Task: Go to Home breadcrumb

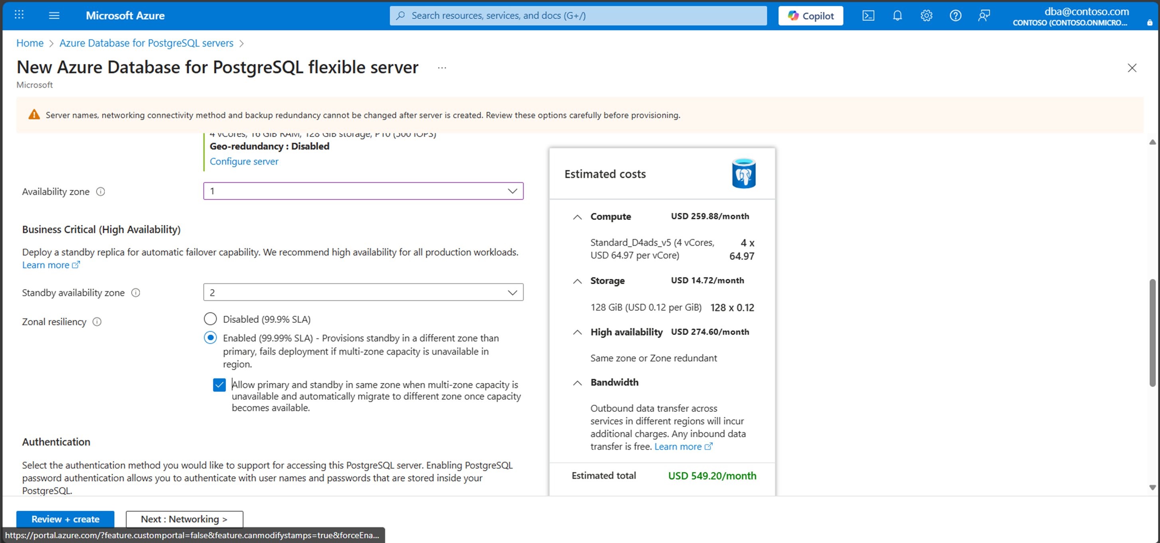Action: [x=30, y=43]
